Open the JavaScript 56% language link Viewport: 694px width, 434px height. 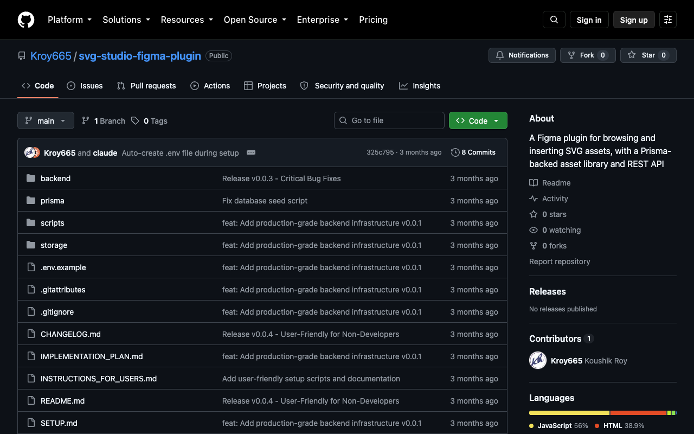[x=558, y=426]
